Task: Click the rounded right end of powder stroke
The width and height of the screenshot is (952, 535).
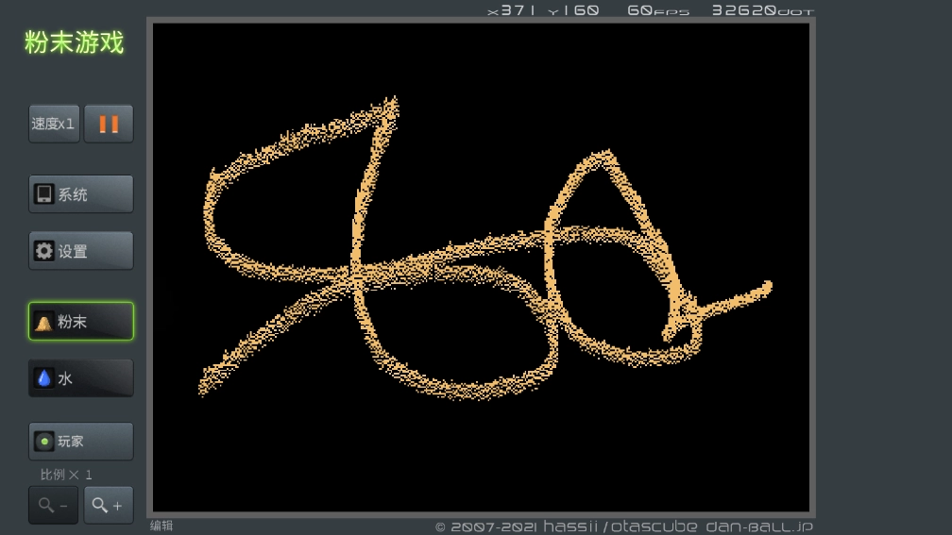Action: point(766,288)
